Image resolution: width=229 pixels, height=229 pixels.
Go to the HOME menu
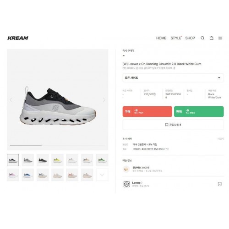(x=161, y=38)
